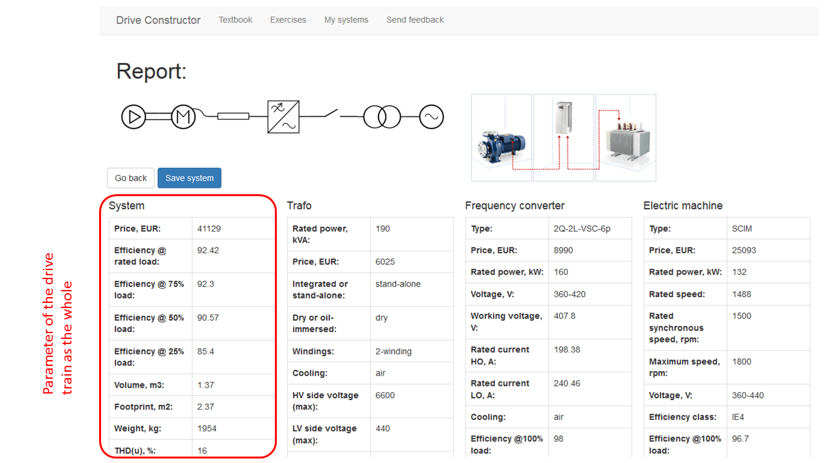
Task: Open My systems in navigation bar
Action: pos(346,20)
